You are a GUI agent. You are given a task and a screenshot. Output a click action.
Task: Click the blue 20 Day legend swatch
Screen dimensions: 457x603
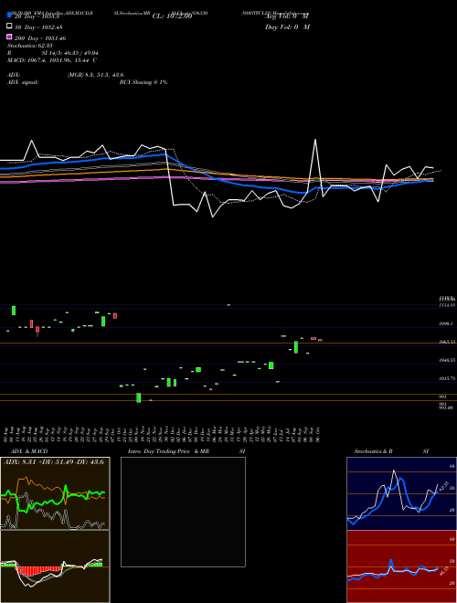(x=9, y=16)
